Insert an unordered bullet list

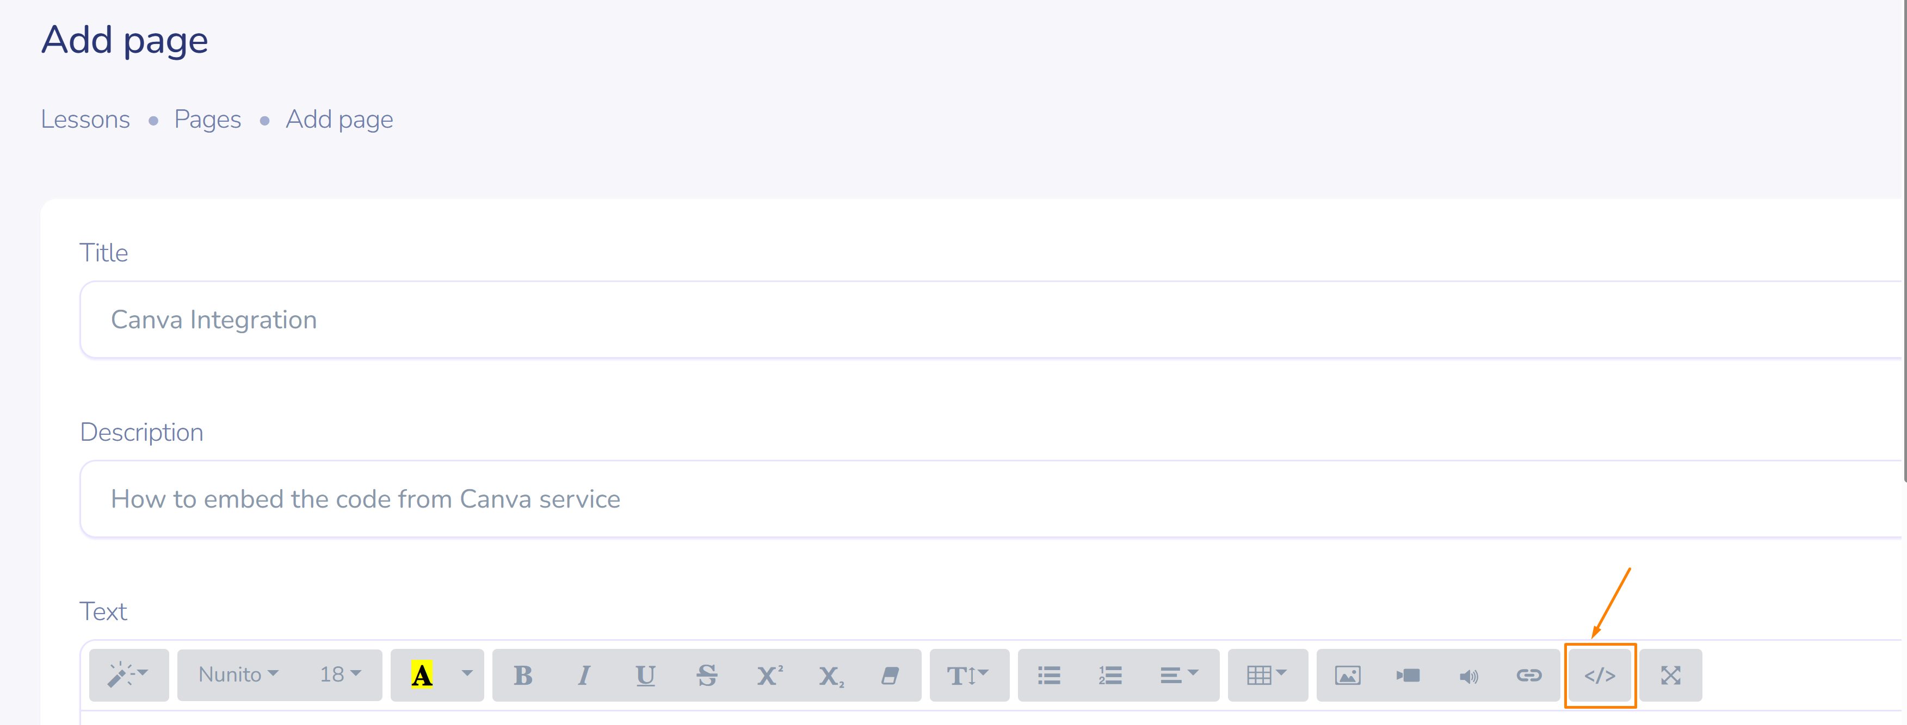[1048, 676]
